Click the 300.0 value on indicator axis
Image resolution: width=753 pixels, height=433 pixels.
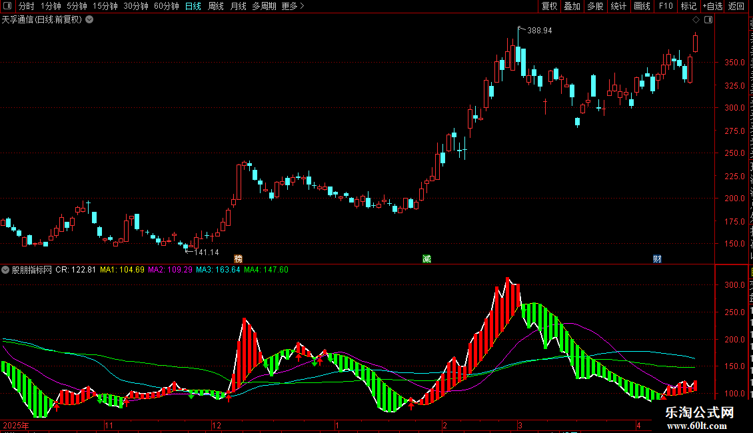tap(735, 284)
